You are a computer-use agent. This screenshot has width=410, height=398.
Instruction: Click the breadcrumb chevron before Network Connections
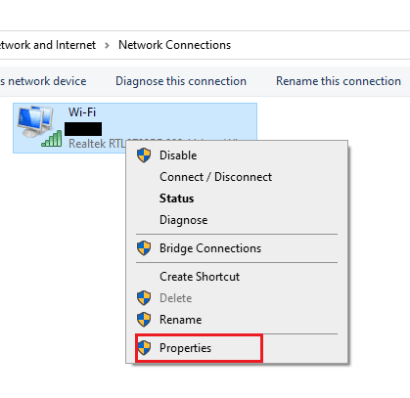(107, 45)
